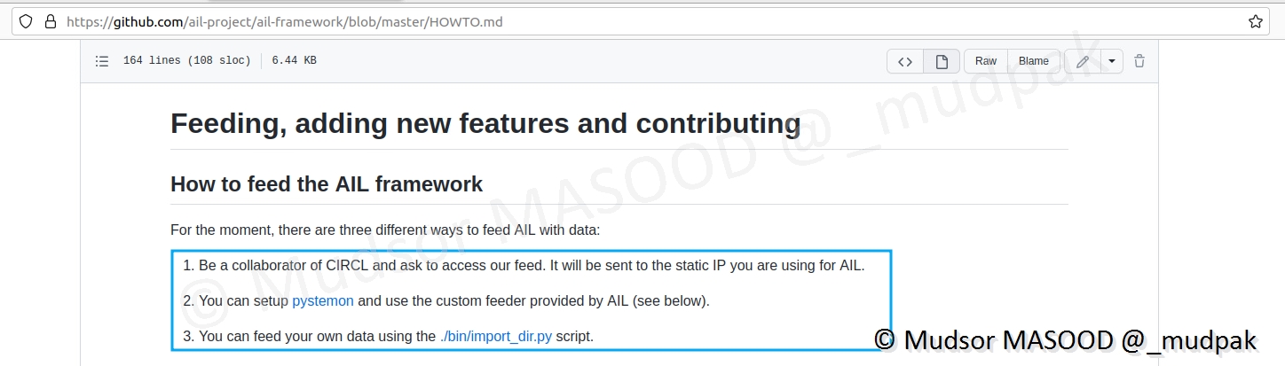Switch to source code view
Viewport: 1285px width, 366px height.
coord(905,61)
